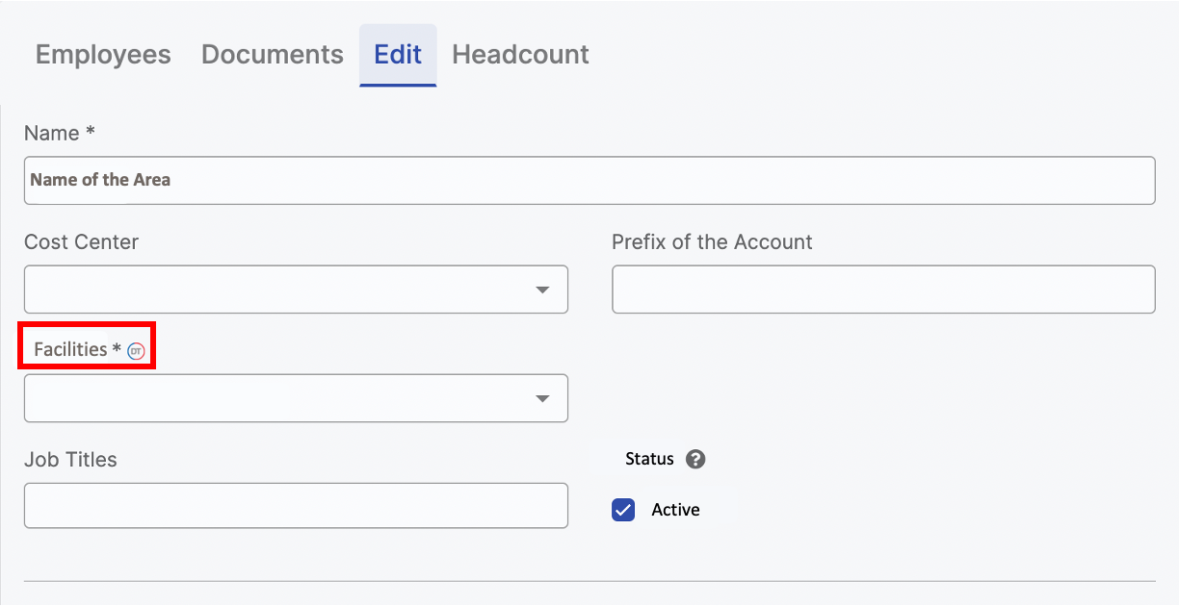Viewport: 1179px width, 606px height.
Task: Click the Status help question mark icon
Action: click(695, 459)
